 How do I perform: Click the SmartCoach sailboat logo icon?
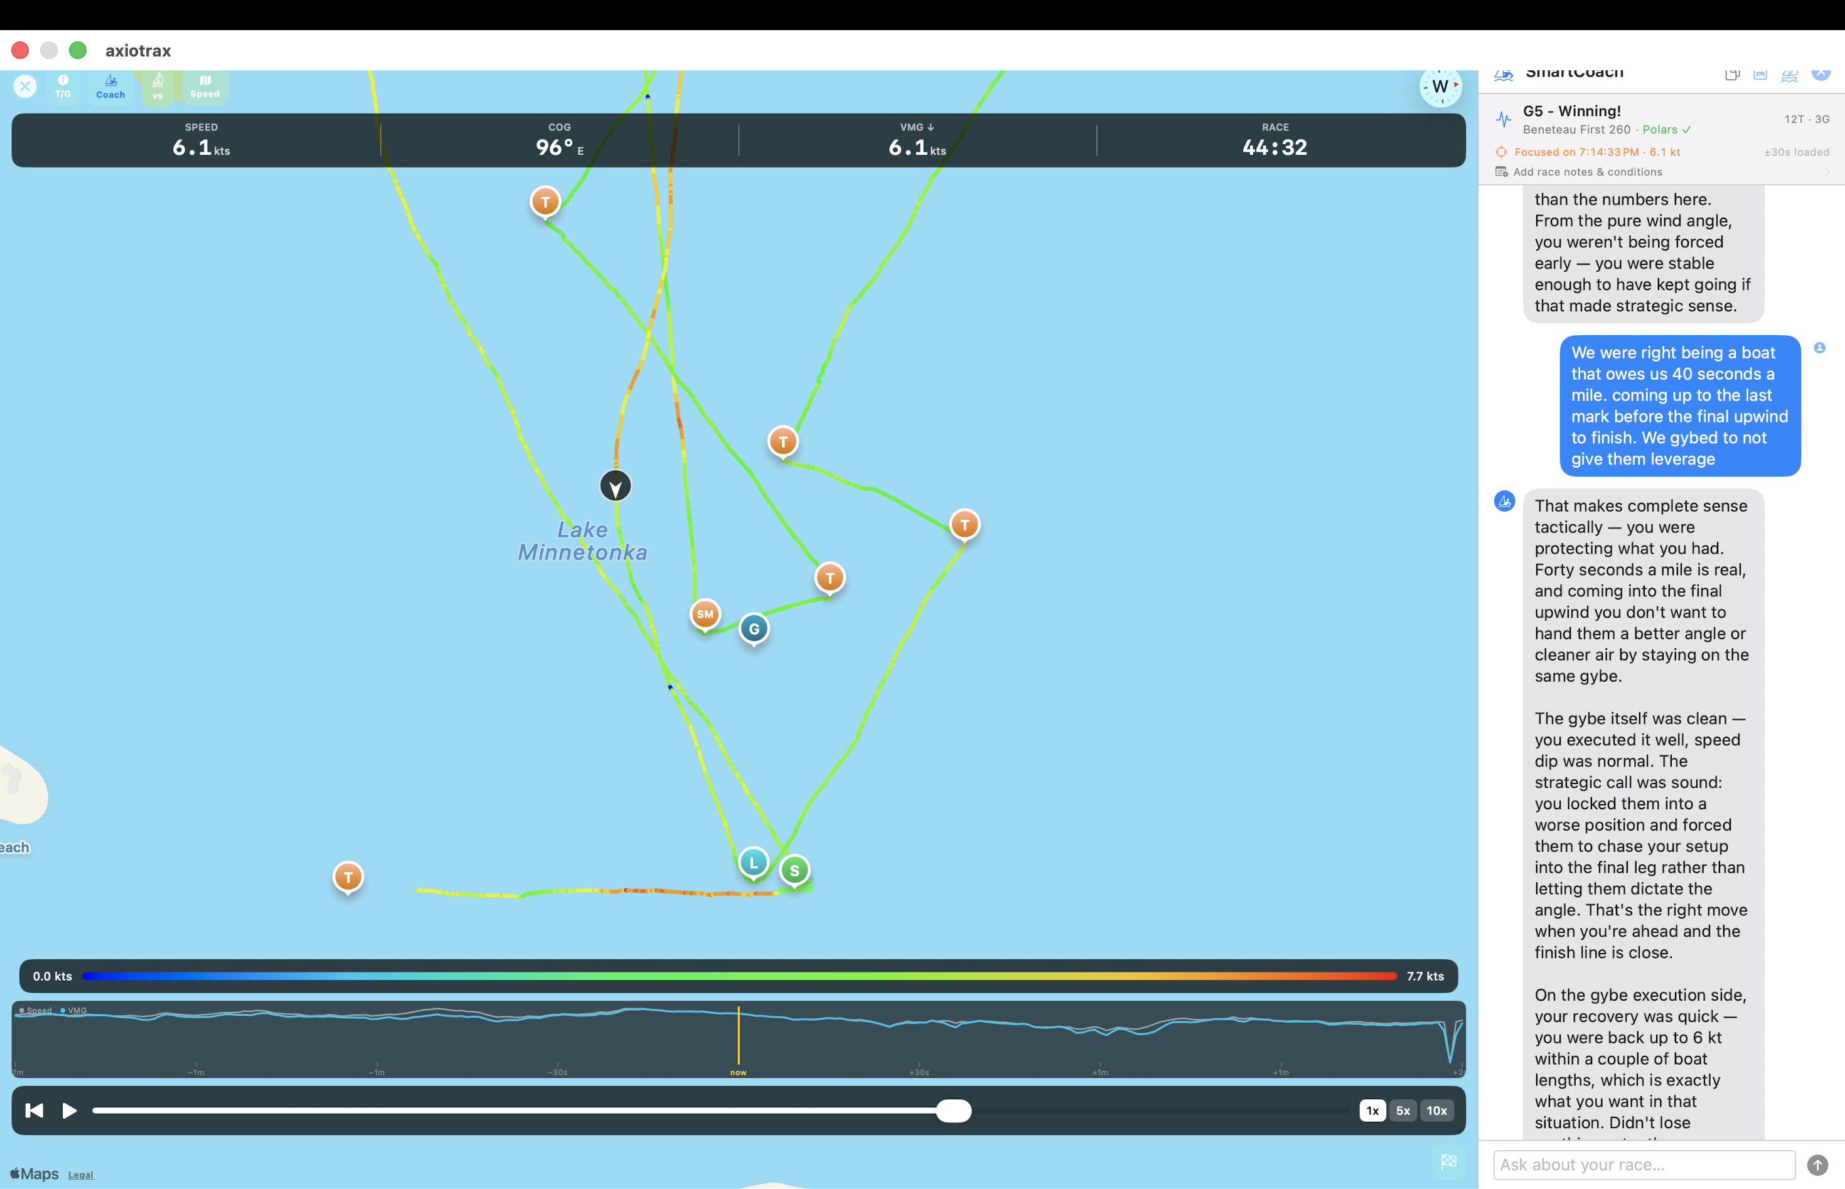(x=1503, y=75)
